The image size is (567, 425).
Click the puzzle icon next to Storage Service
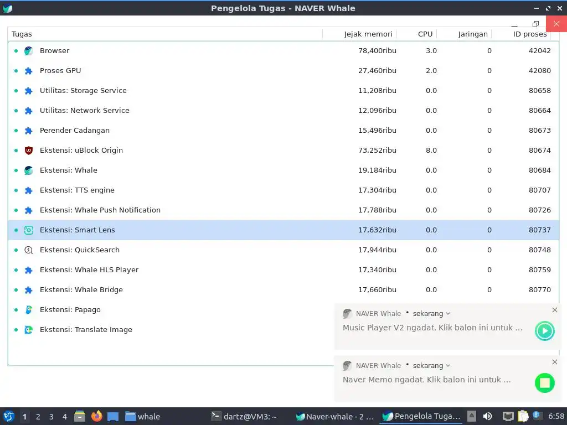[29, 91]
